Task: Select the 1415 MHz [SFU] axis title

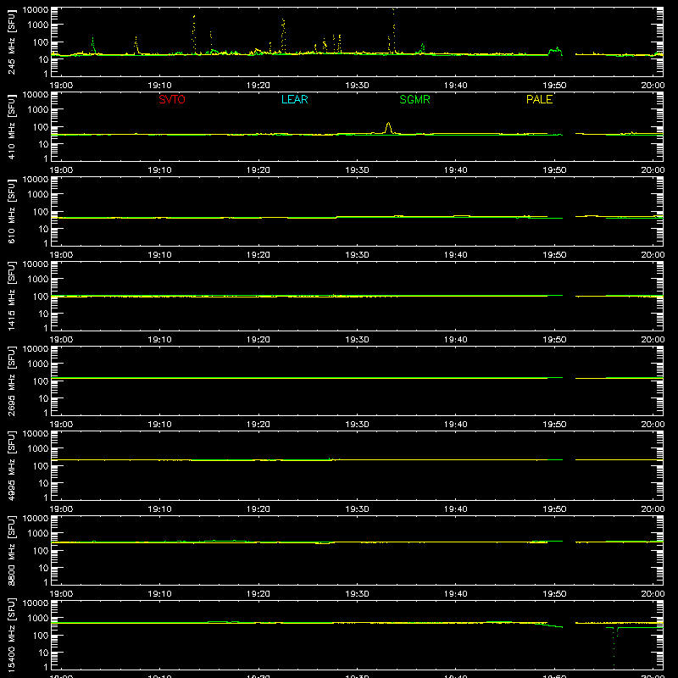Action: pyautogui.click(x=12, y=296)
